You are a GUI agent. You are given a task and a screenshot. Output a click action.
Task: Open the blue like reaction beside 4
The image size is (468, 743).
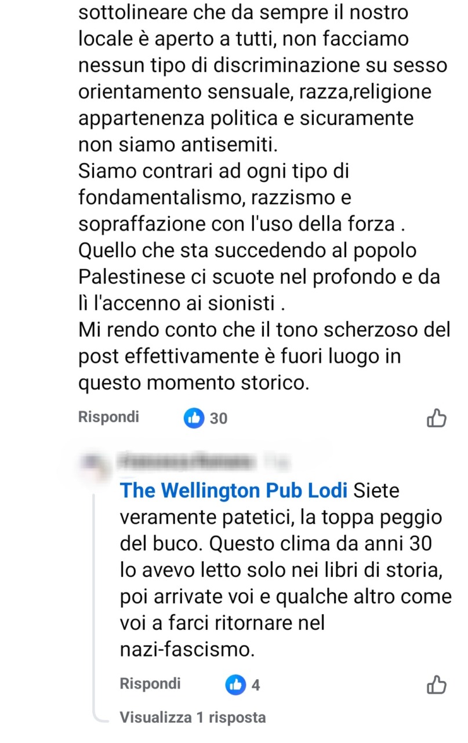[235, 684]
